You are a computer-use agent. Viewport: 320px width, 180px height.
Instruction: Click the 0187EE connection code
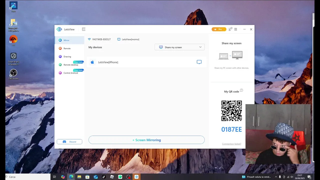[x=231, y=129]
